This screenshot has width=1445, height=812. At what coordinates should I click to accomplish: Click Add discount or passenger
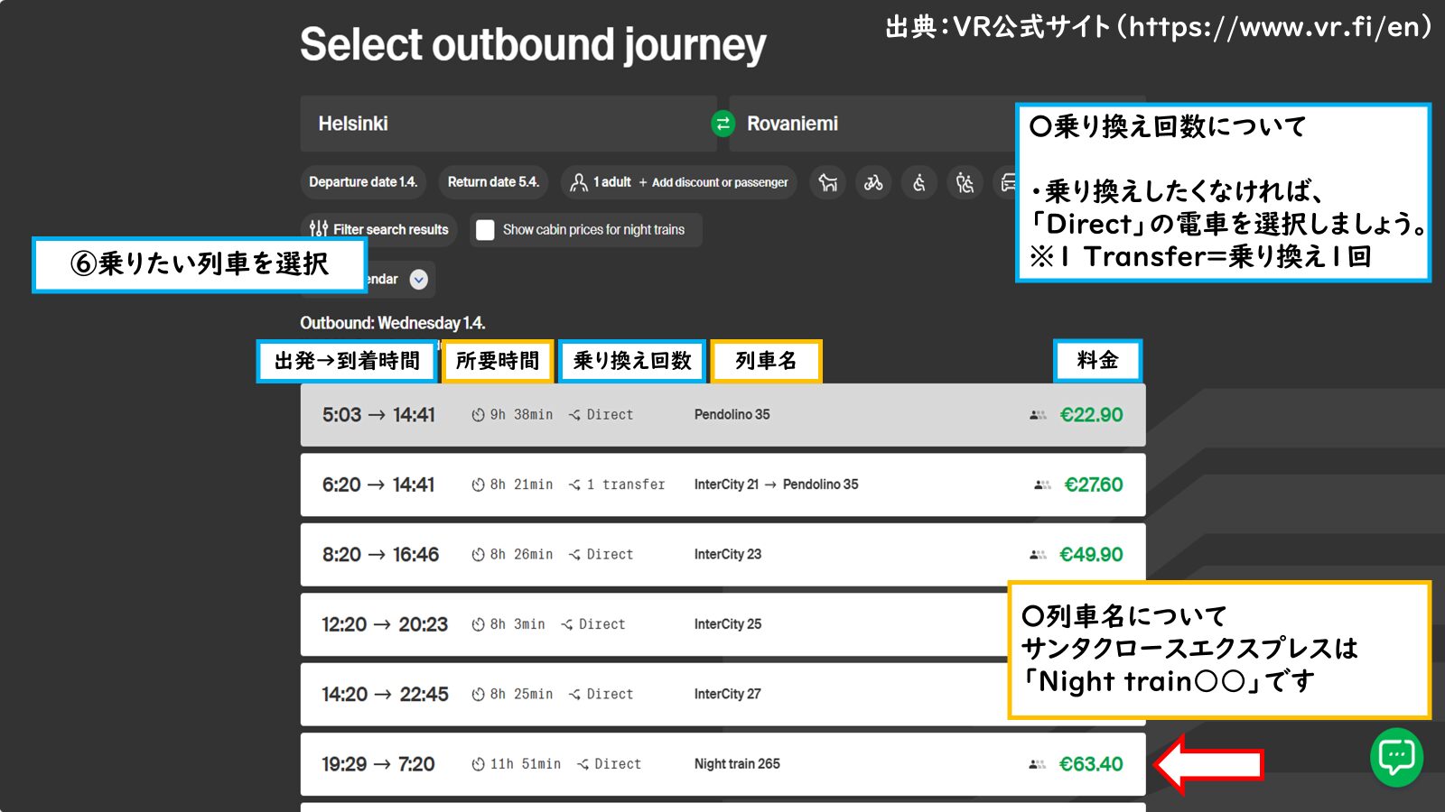pyautogui.click(x=713, y=182)
